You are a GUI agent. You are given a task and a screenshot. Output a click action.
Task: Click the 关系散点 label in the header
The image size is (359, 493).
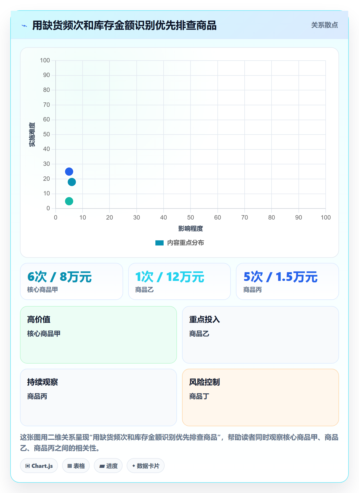[x=324, y=25]
